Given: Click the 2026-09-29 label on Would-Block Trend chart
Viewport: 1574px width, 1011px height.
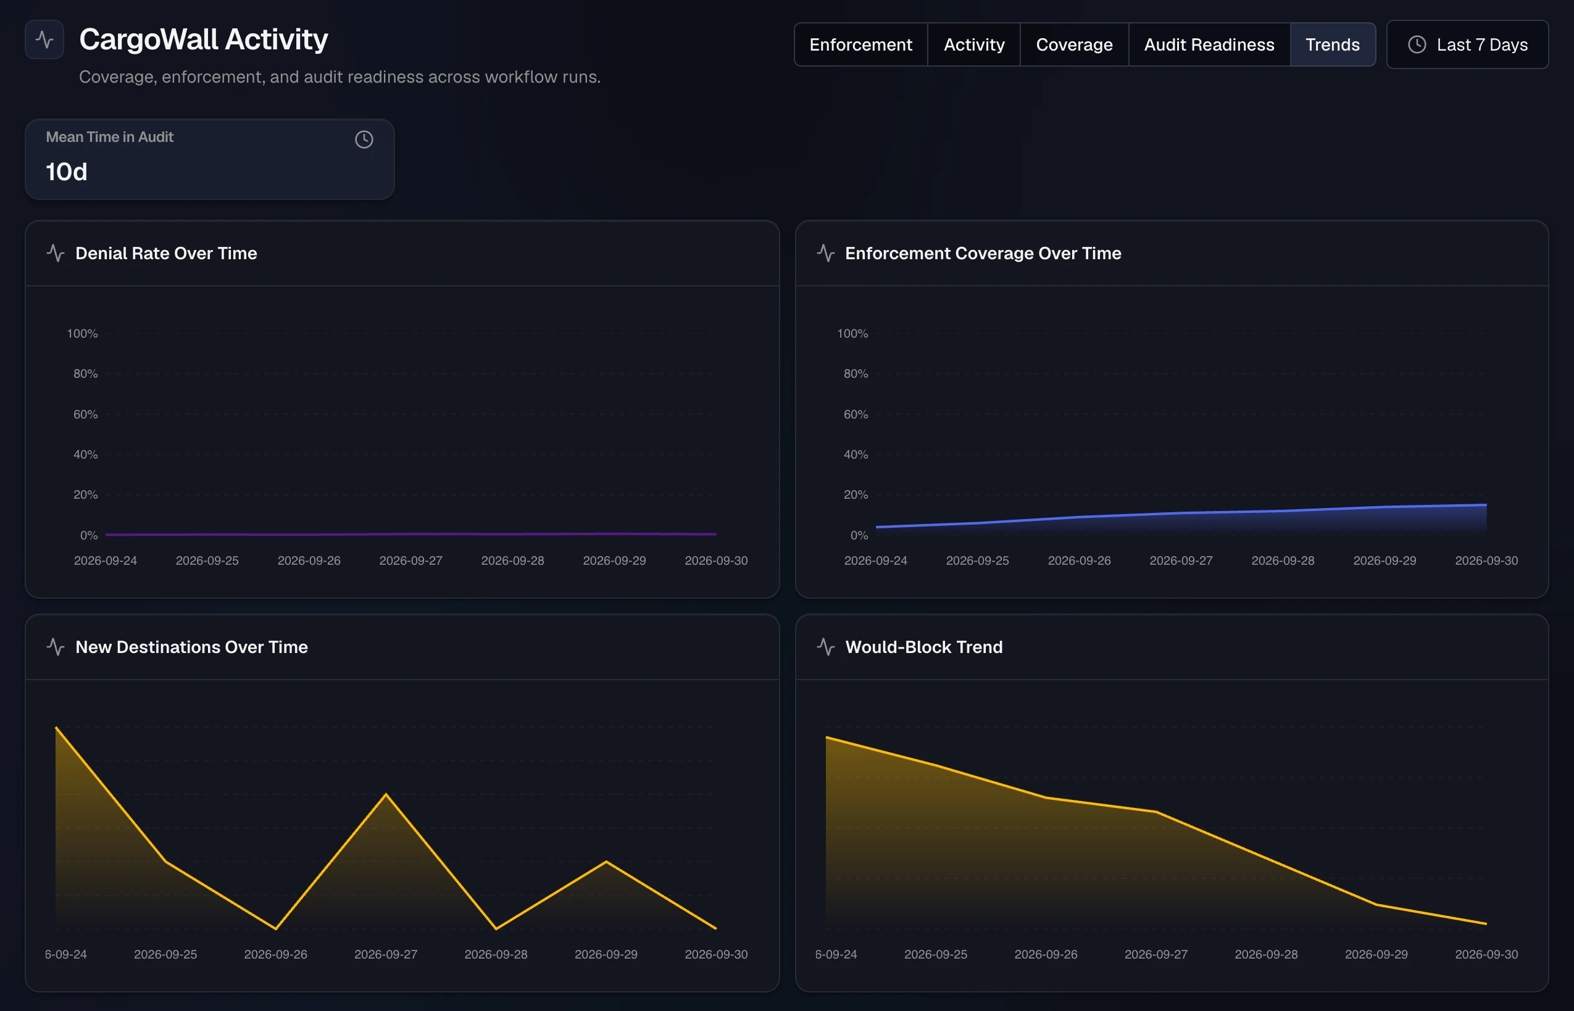Looking at the screenshot, I should tap(1376, 955).
